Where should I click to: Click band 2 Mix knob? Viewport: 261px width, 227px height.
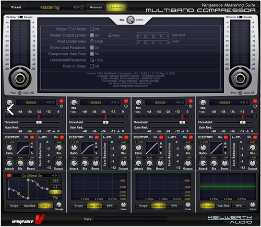point(74,103)
